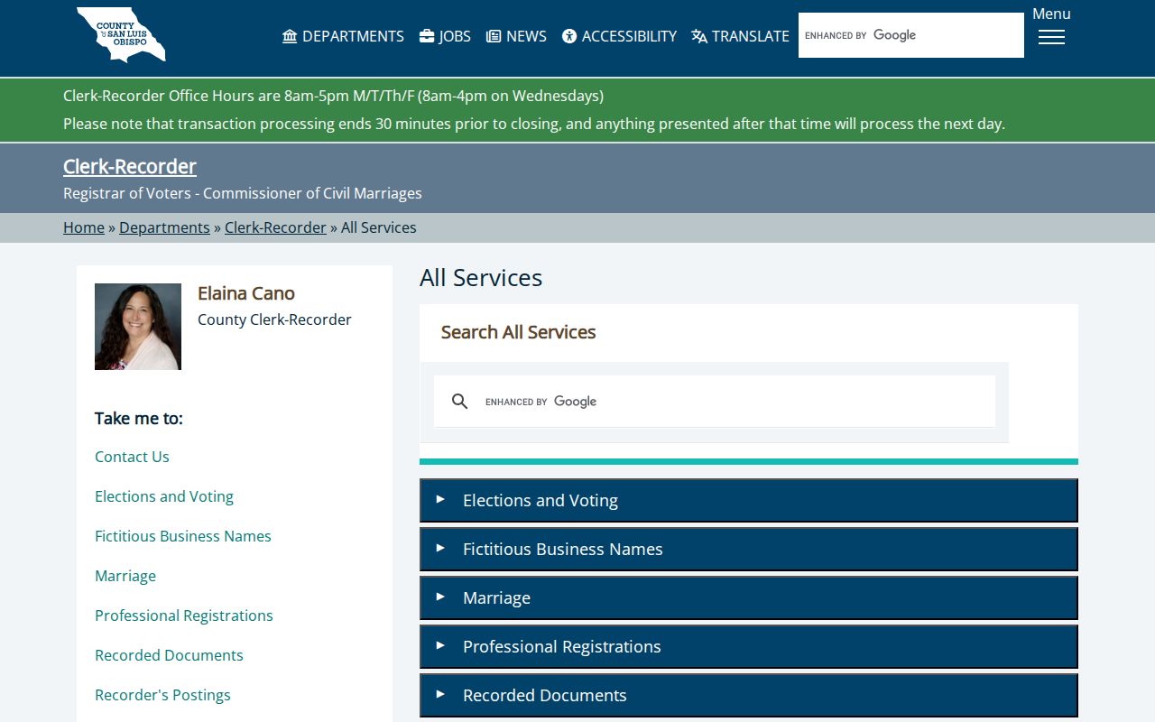Open Clerk-Recorder in the breadcrumb
The image size is (1155, 722).
pos(275,227)
